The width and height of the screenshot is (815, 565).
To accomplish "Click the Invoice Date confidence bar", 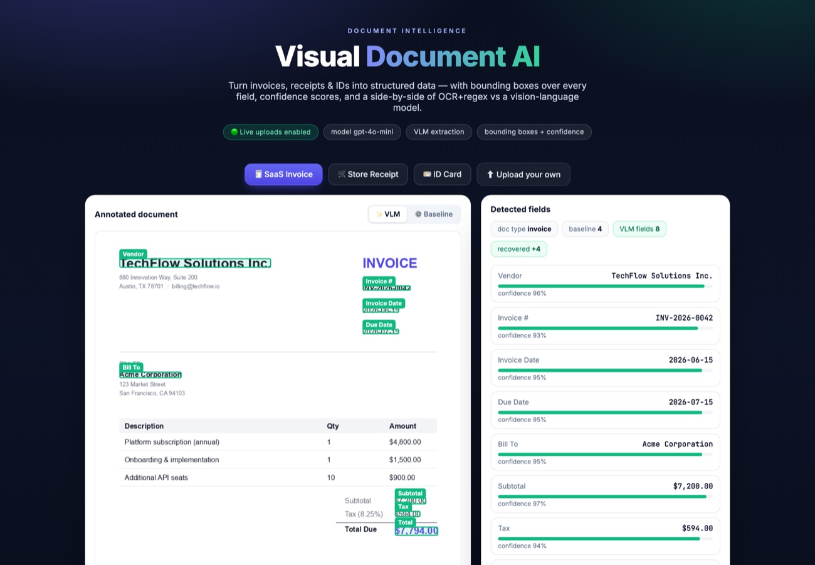I will tap(605, 370).
